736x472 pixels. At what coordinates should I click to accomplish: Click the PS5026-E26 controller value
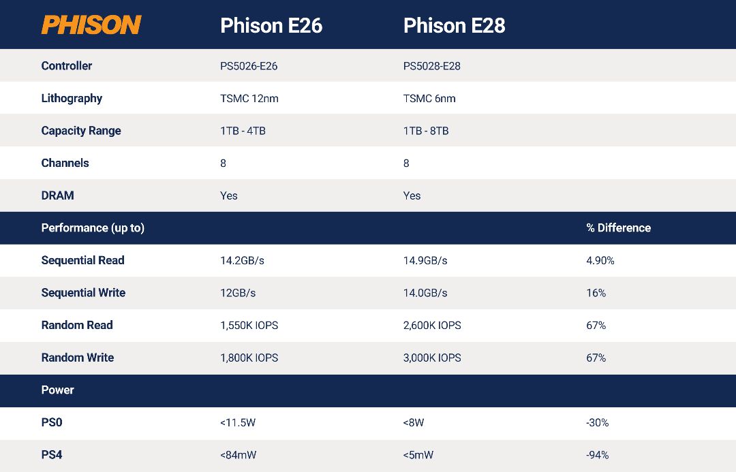tap(249, 66)
